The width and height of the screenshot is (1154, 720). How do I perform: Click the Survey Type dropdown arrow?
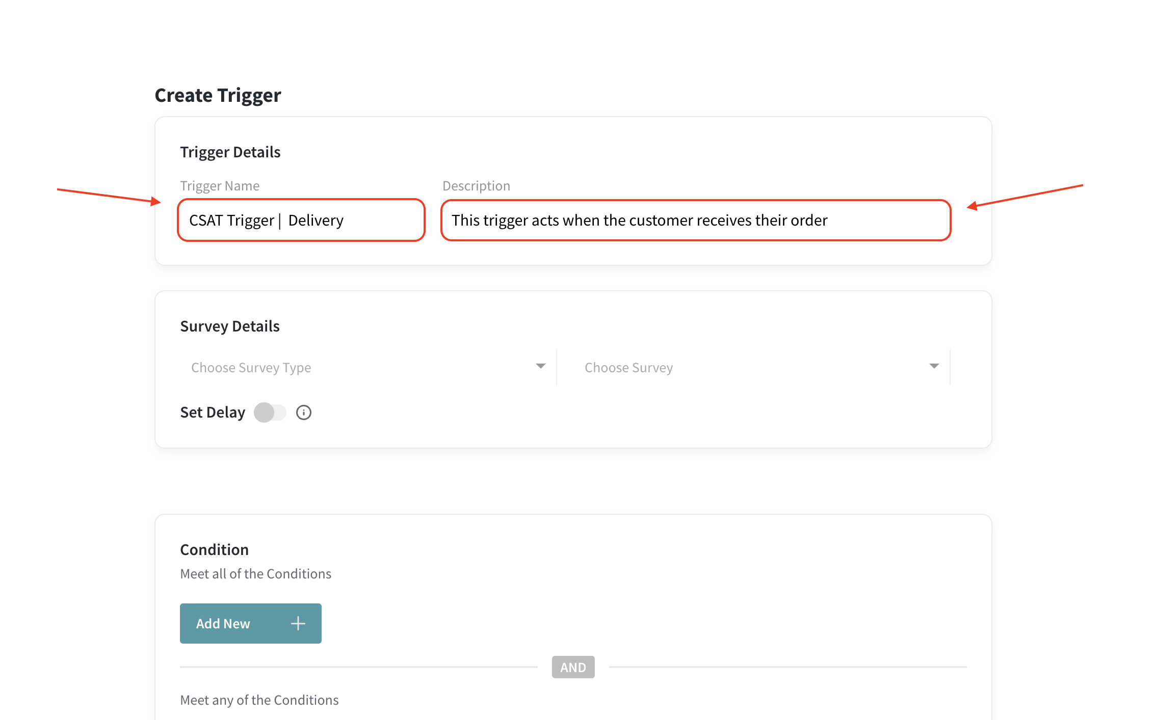pos(541,366)
